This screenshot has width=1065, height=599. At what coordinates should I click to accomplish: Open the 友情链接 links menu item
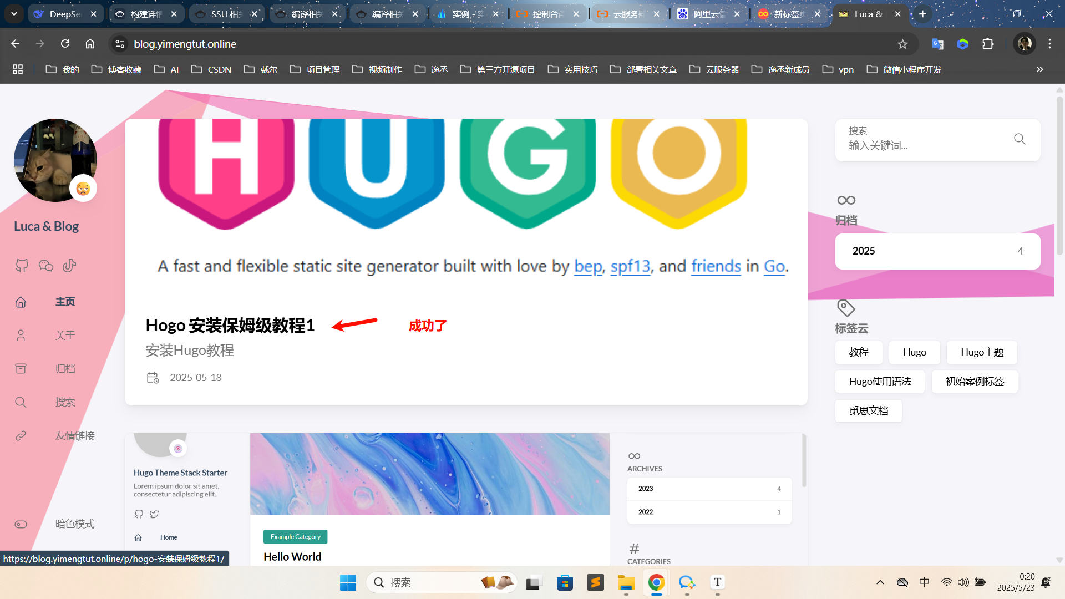(75, 436)
